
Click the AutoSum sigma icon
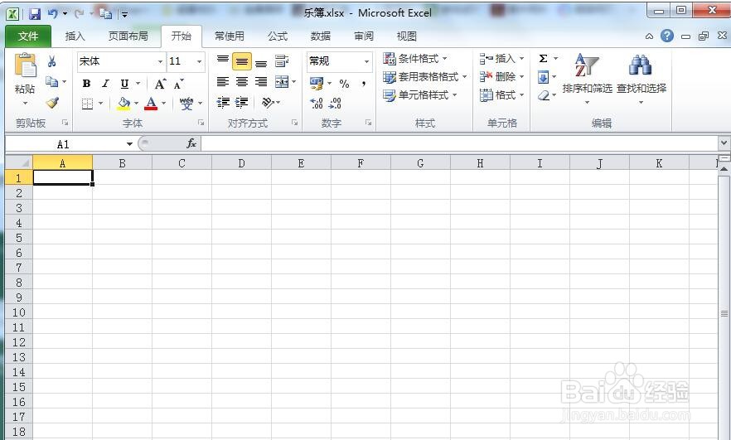point(543,59)
